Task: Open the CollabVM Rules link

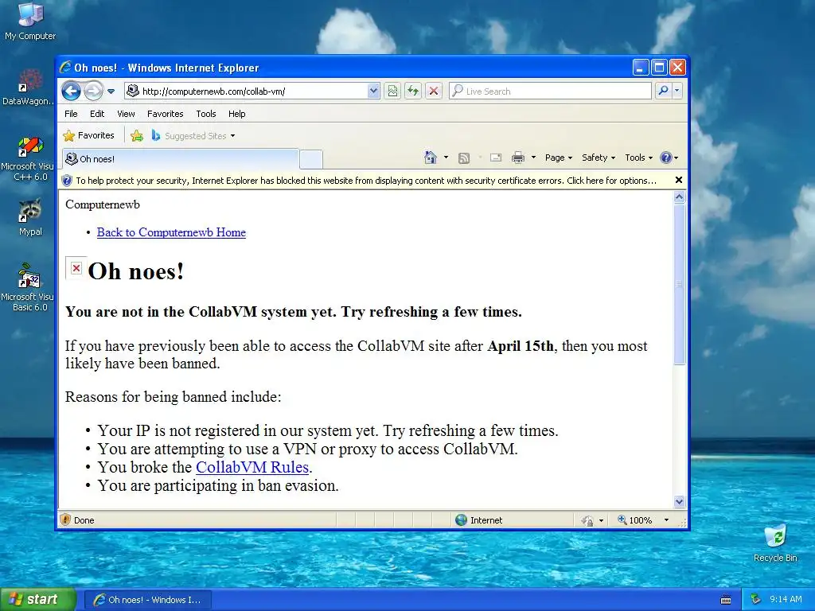Action: click(252, 467)
